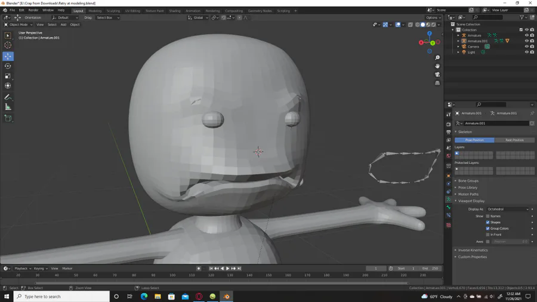Click the viewport zoom magnifier icon
This screenshot has height=302, width=537.
(x=437, y=57)
